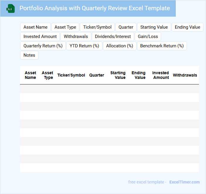Click the Withdrawals column header in table
Viewport: 206px width, 194px height.
point(185,75)
